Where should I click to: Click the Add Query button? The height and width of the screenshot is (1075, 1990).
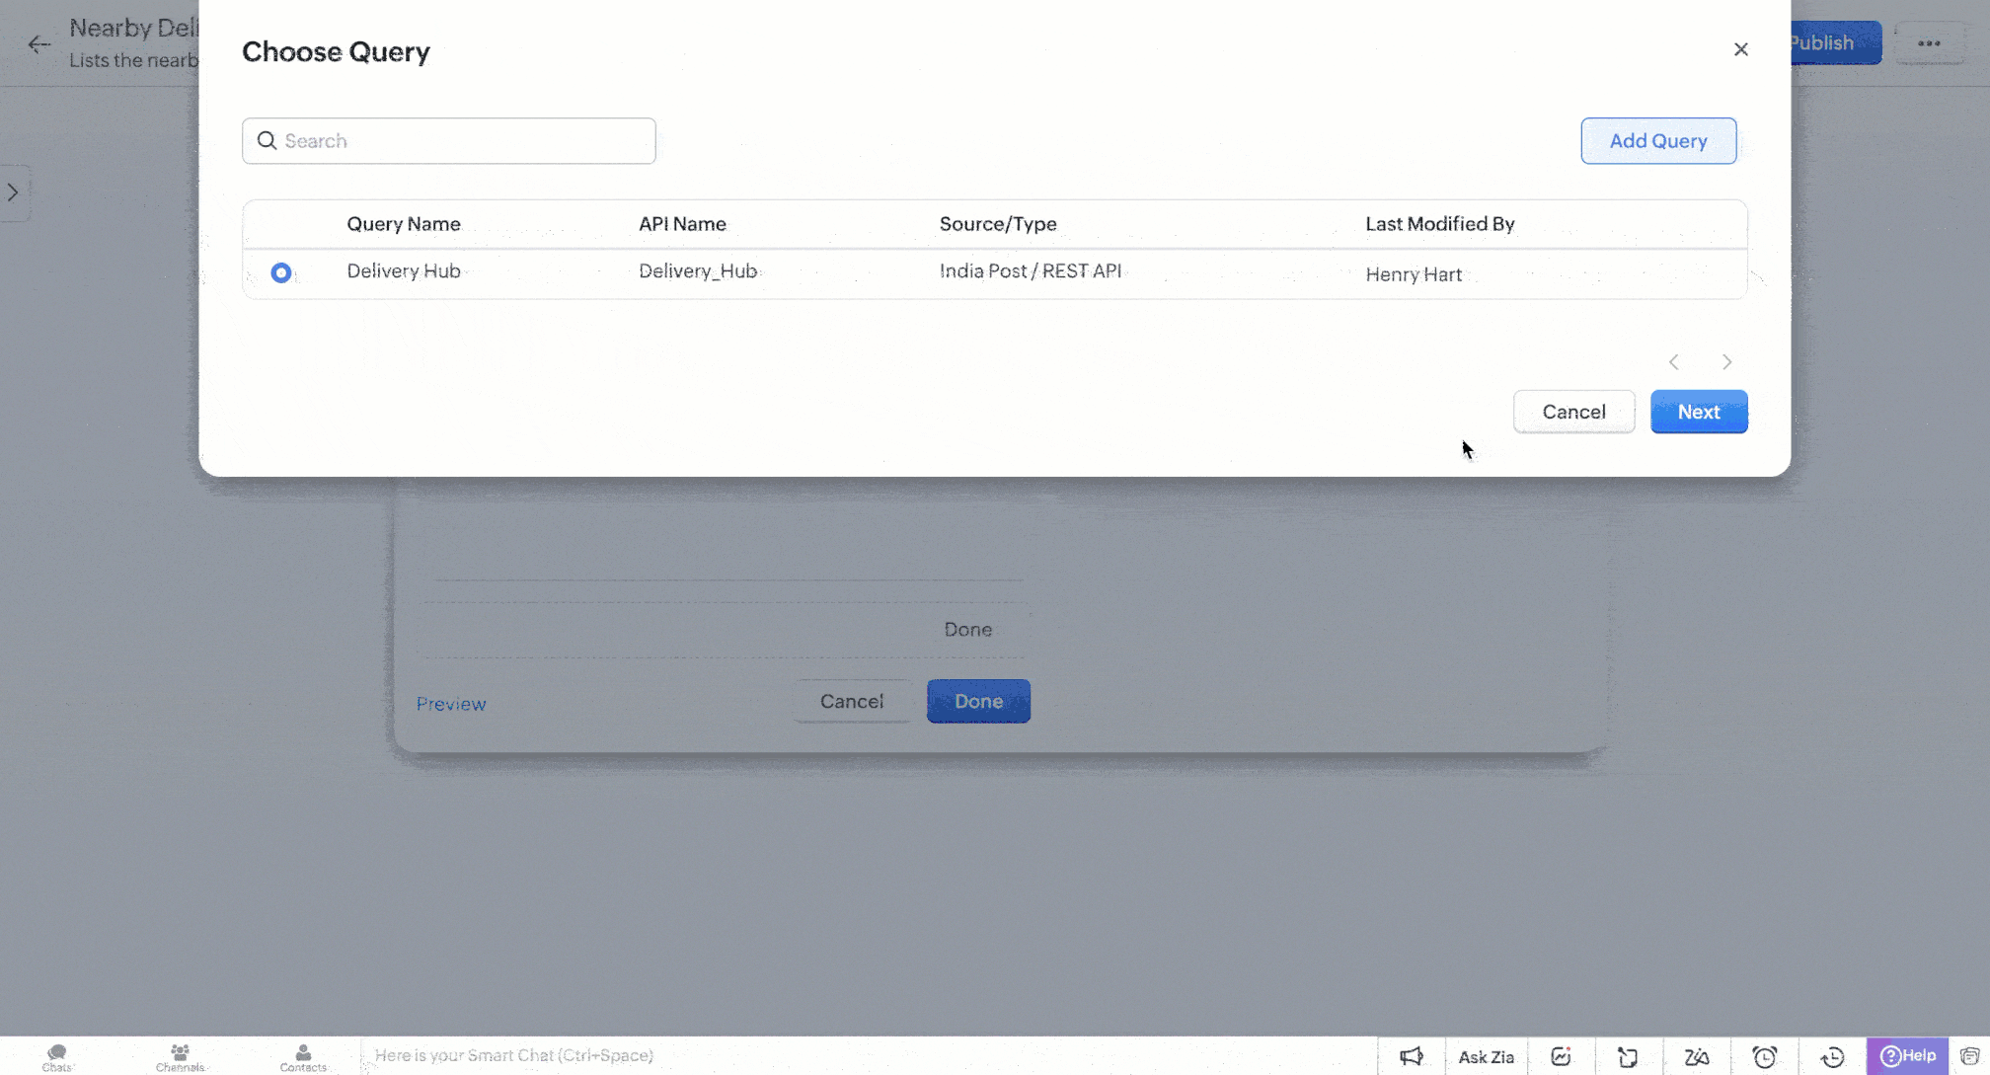click(x=1658, y=141)
